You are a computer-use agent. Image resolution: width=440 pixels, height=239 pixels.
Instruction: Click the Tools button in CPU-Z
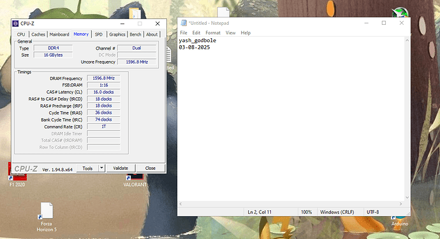[x=87, y=168]
